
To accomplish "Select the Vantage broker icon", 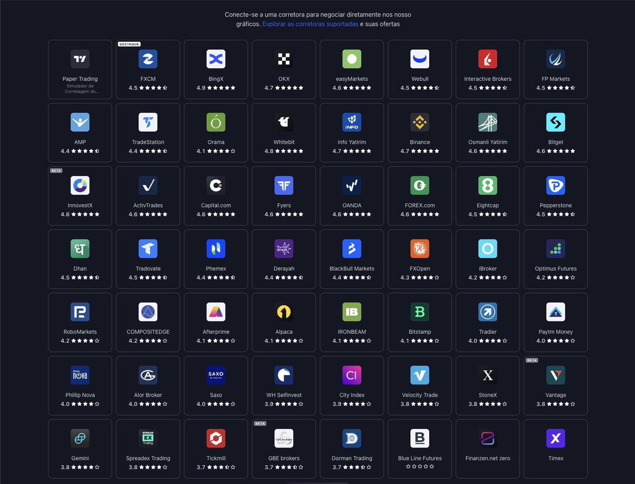I will coord(556,375).
